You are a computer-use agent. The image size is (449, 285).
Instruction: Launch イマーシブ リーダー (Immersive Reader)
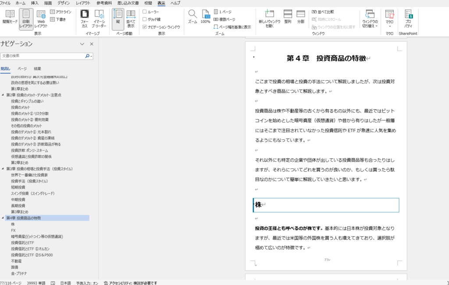click(99, 18)
